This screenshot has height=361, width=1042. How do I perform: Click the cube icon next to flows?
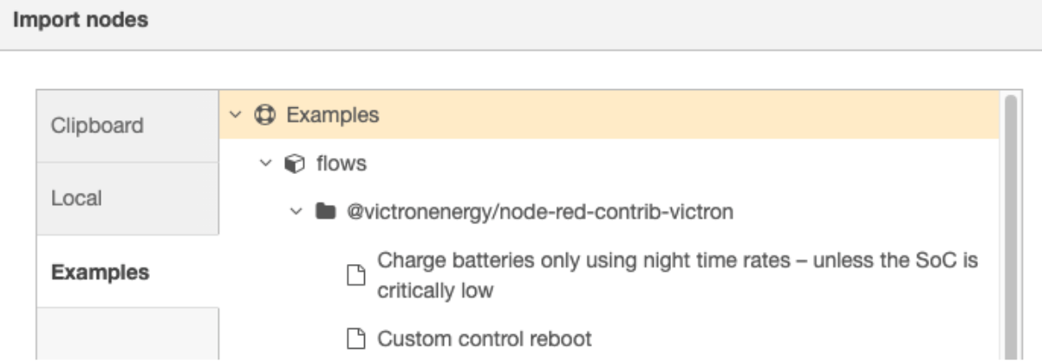pyautogui.click(x=295, y=164)
